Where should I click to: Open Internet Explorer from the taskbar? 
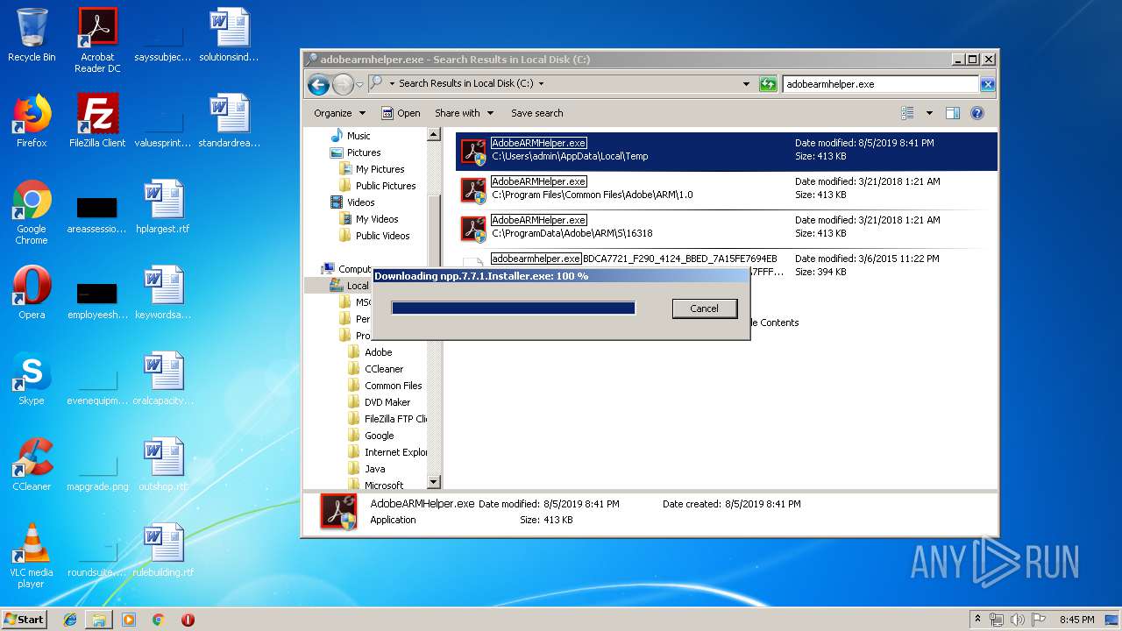click(70, 620)
